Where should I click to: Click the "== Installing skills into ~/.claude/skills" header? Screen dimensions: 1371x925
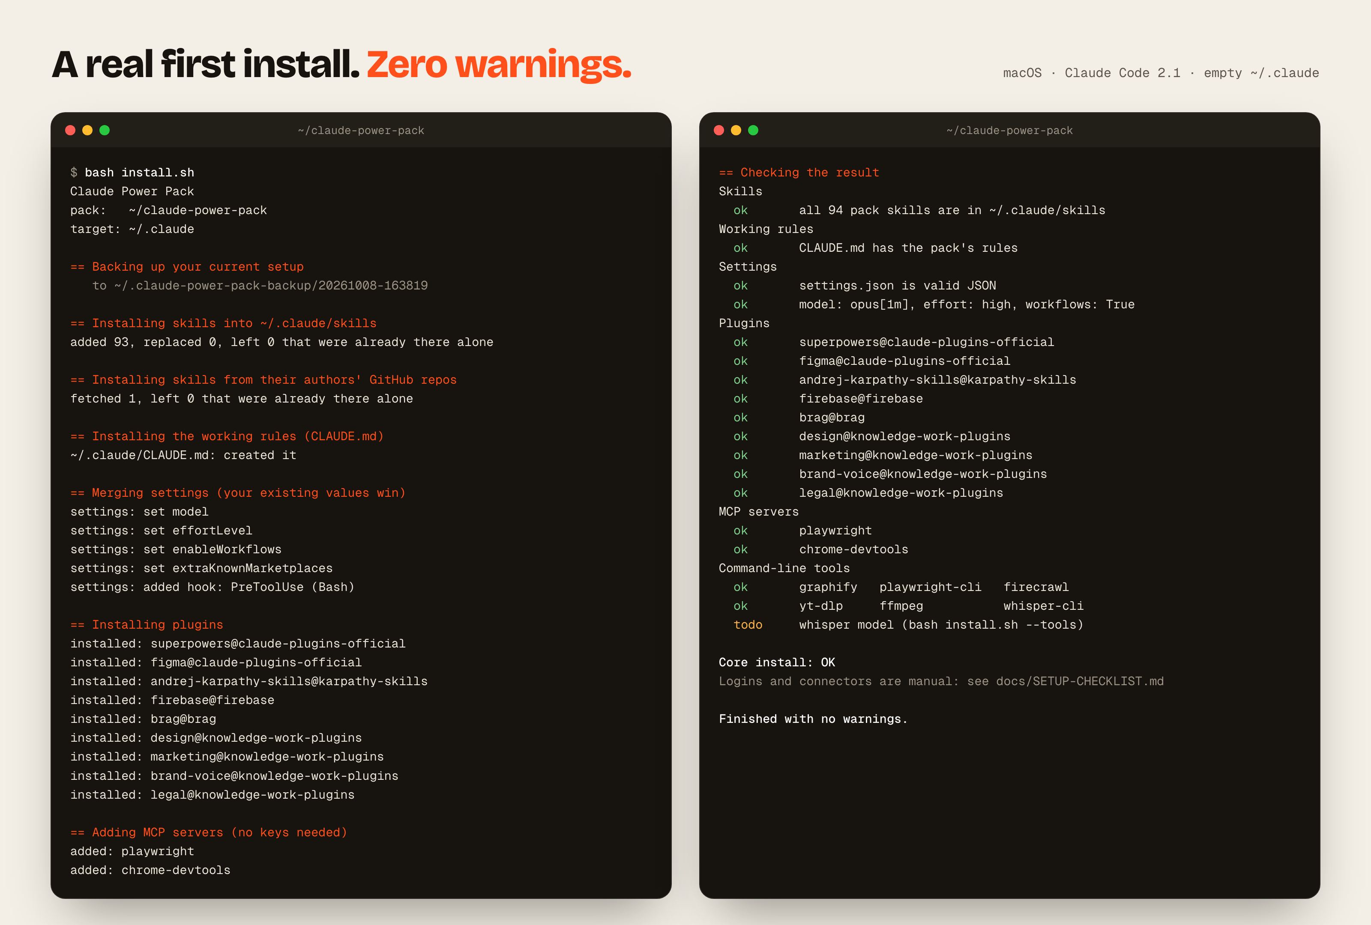[x=224, y=324]
